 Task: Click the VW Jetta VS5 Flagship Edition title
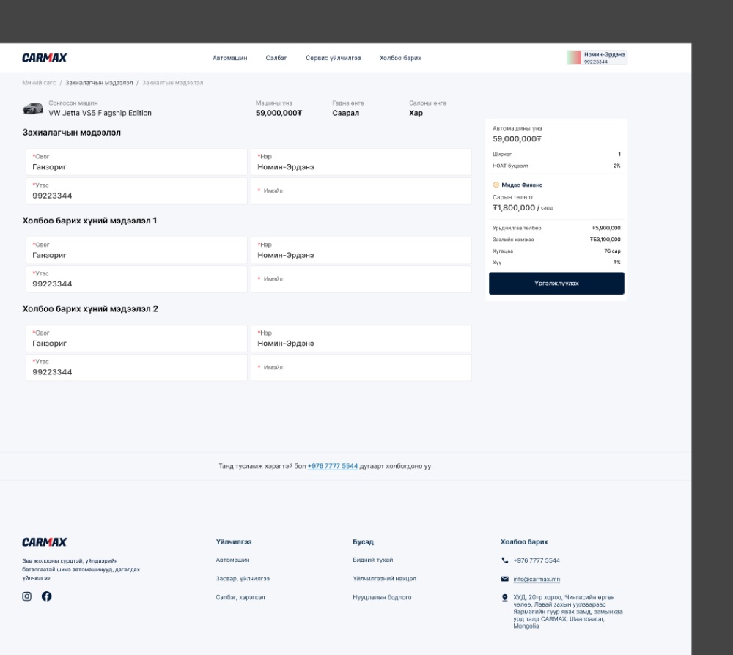[100, 113]
